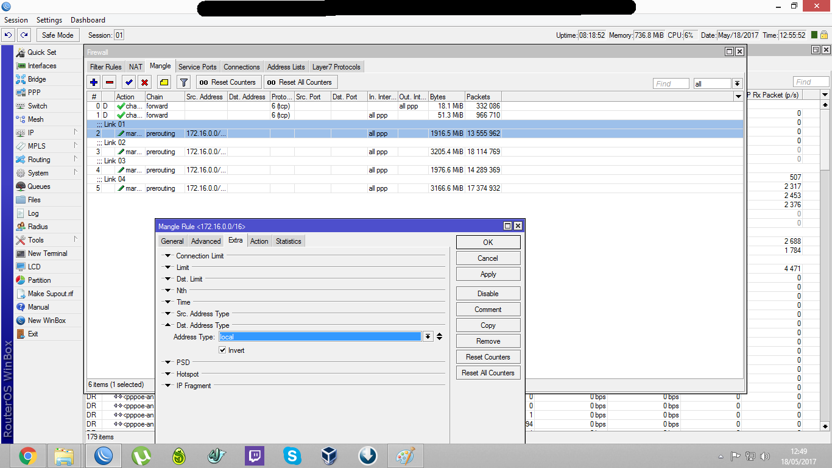The image size is (832, 468).
Task: Switch to the Action tab in Mangle Rule
Action: 259,241
